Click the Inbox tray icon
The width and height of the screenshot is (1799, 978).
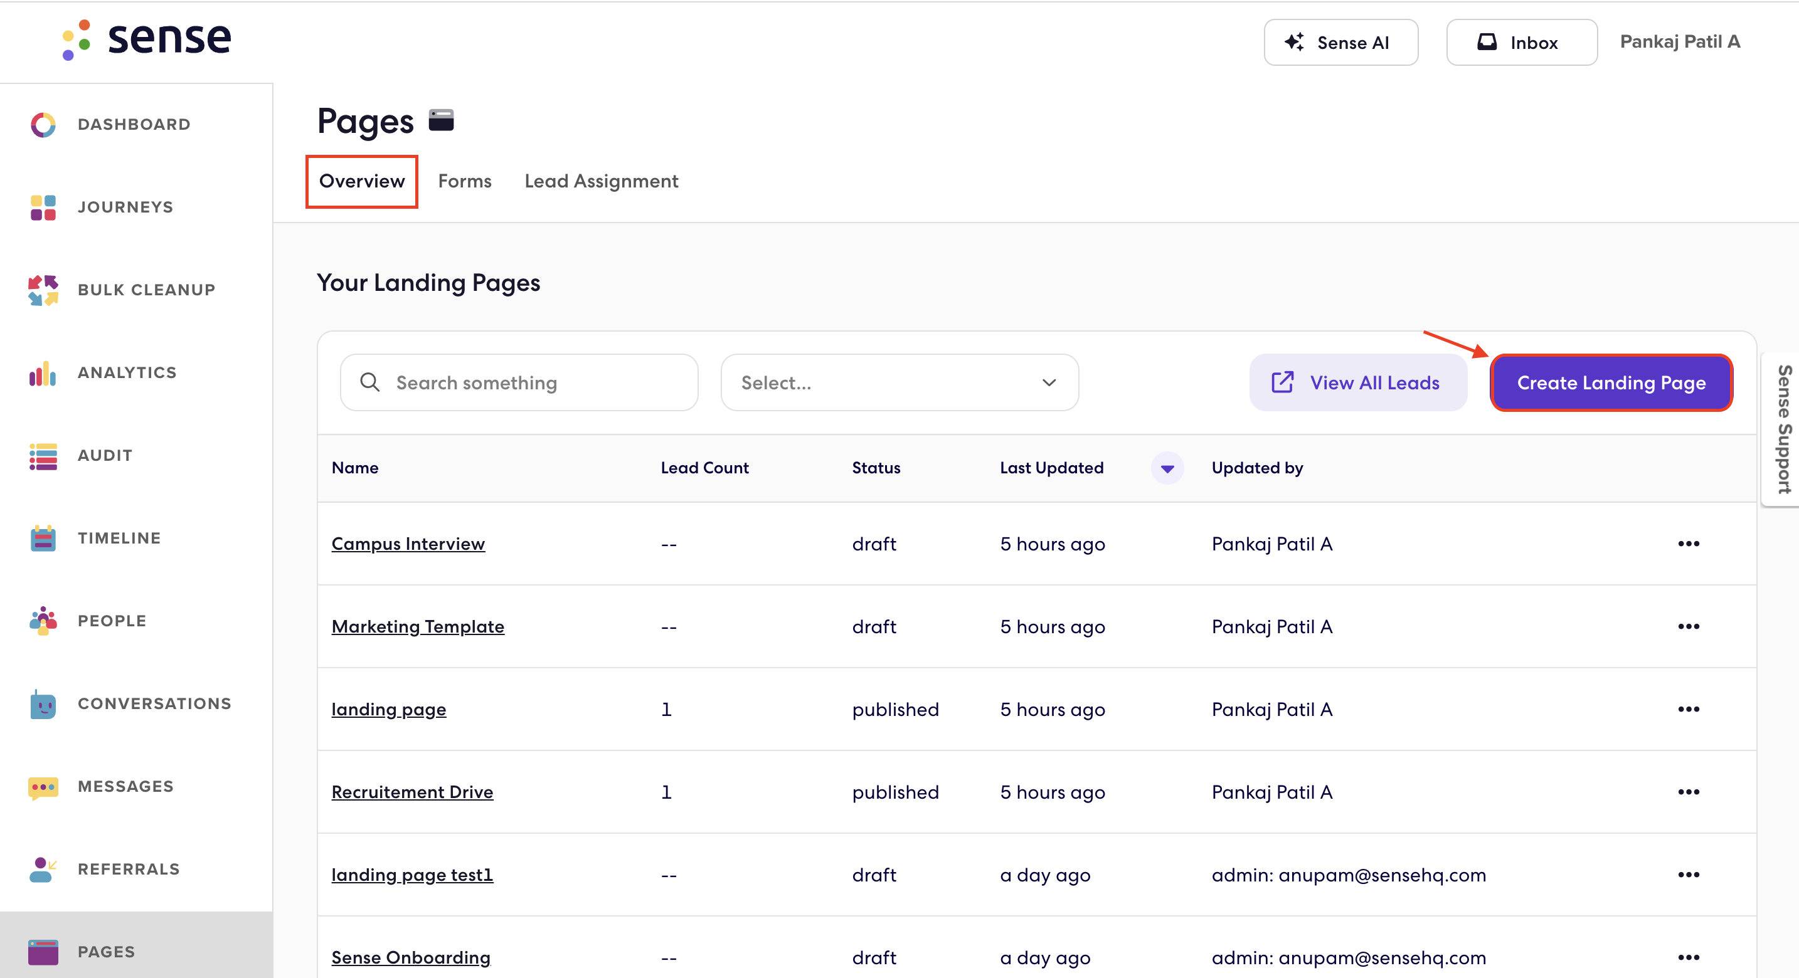pos(1487,42)
